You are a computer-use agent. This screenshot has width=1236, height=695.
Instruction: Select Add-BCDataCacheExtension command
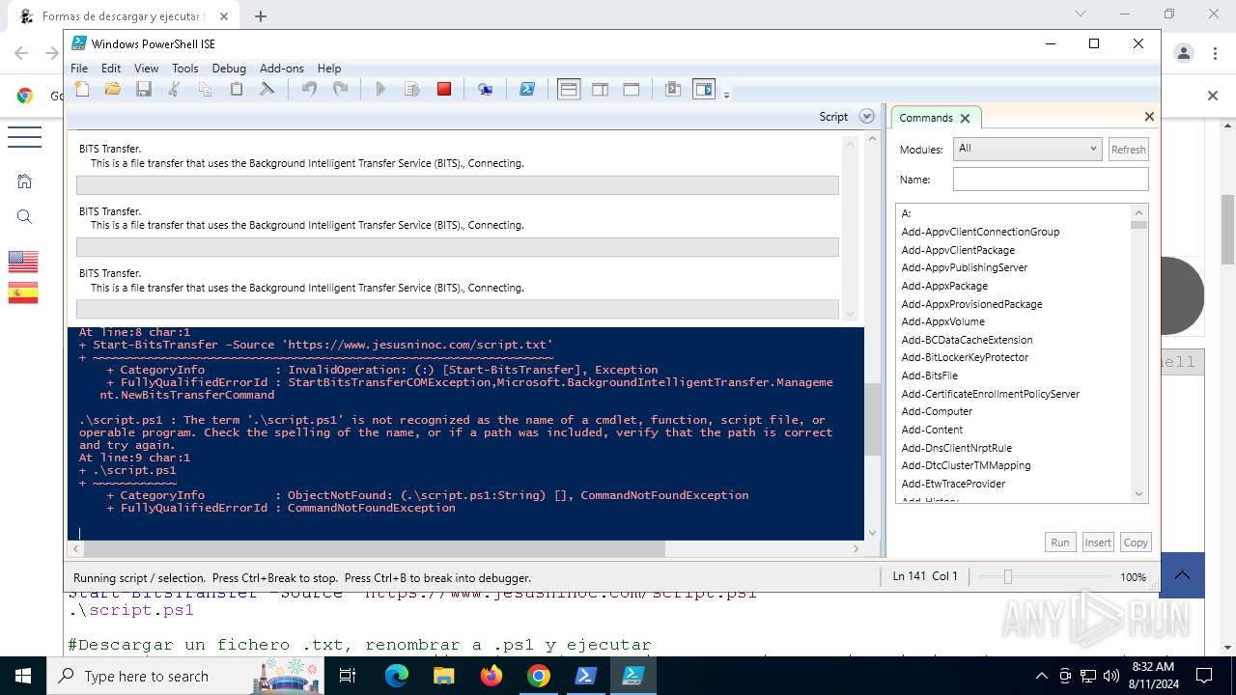pyautogui.click(x=967, y=340)
